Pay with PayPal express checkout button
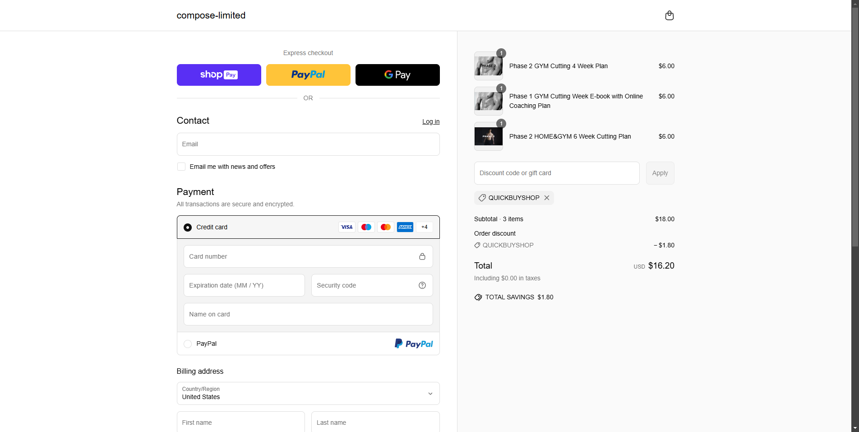 (308, 75)
